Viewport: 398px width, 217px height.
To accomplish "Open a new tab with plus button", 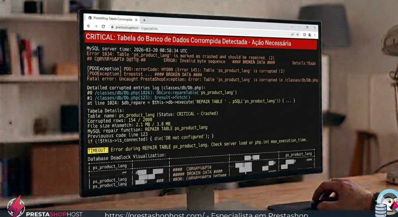I will [144, 20].
